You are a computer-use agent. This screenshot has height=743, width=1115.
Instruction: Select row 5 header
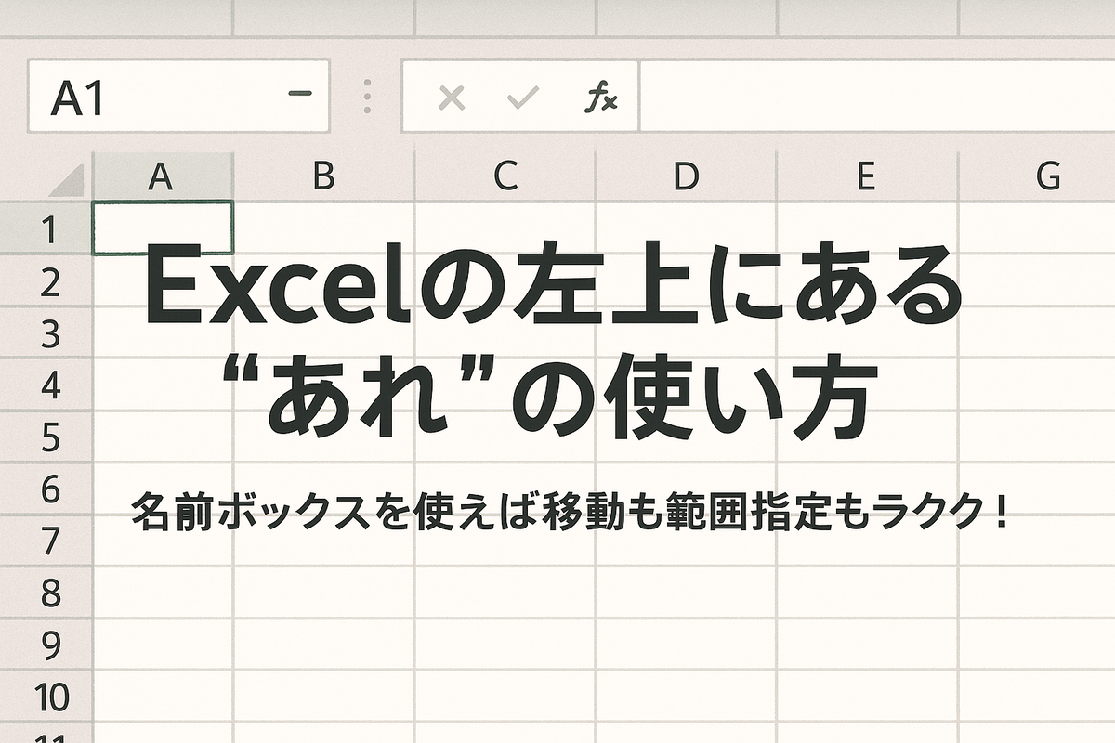tap(46, 437)
